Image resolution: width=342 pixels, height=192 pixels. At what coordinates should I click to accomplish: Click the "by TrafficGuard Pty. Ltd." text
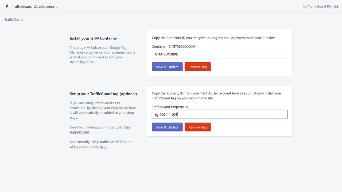[321, 6]
